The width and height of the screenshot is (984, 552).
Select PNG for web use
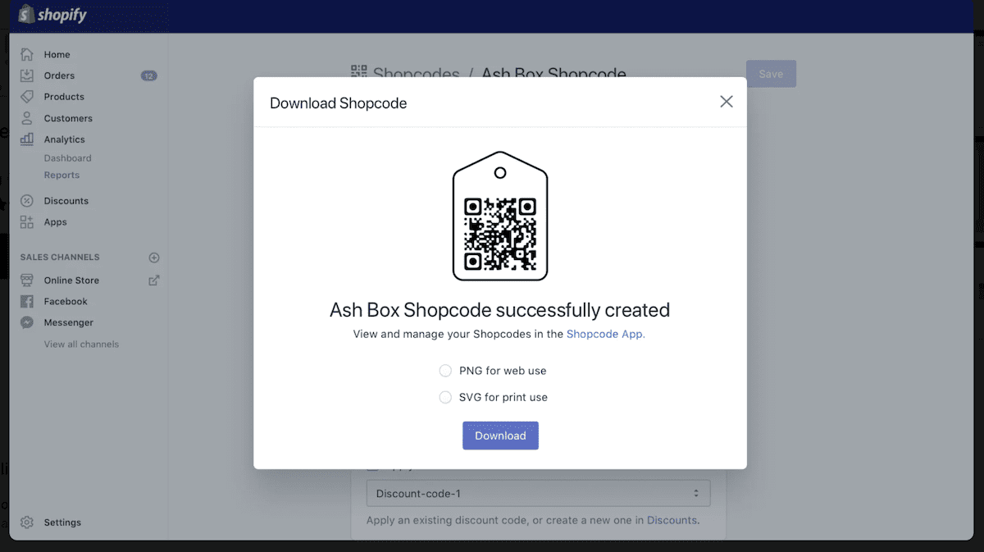[445, 370]
